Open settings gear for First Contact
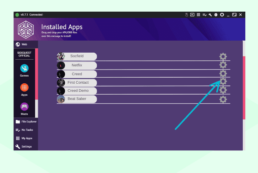 click(223, 81)
